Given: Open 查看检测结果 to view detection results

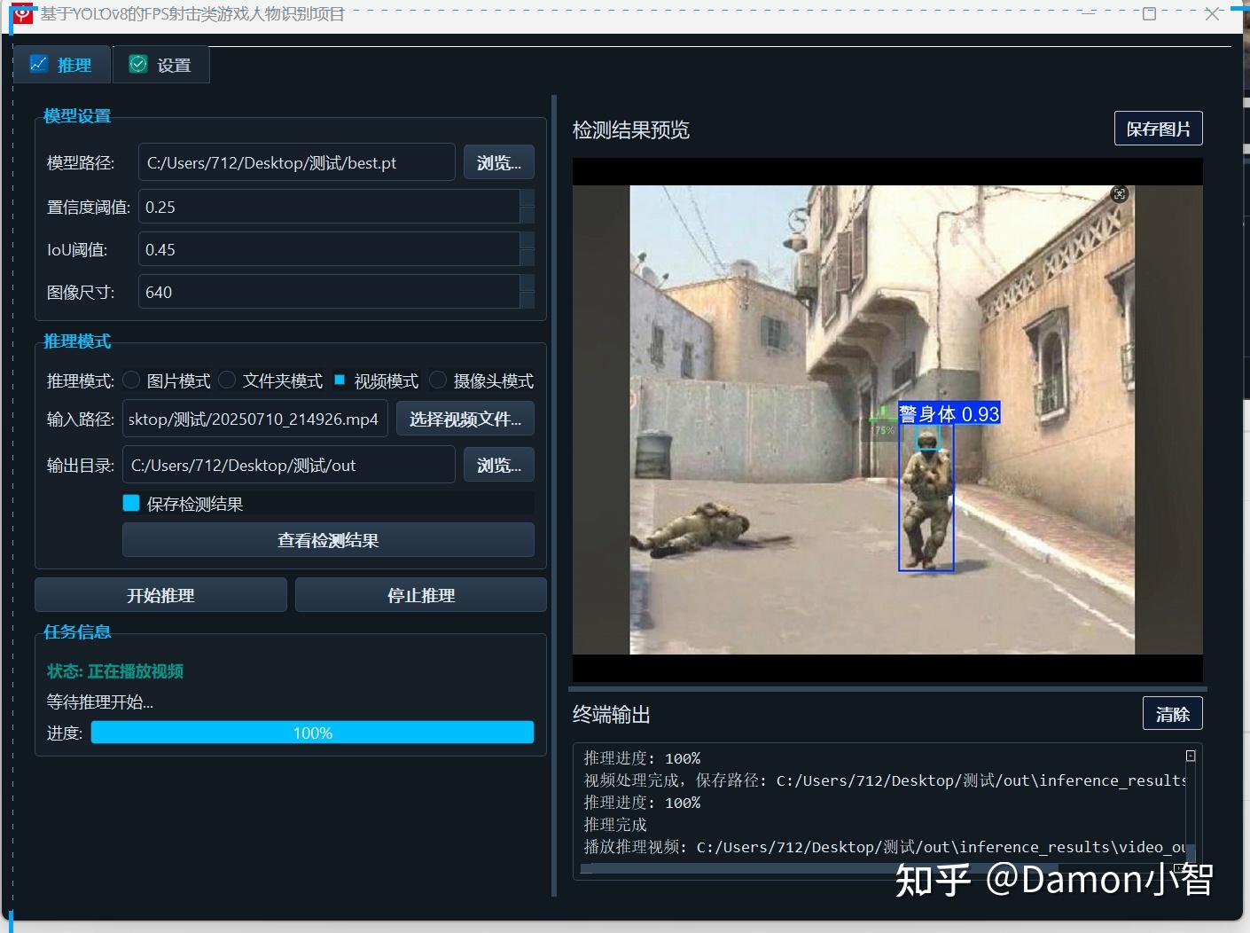Looking at the screenshot, I should click(x=327, y=540).
